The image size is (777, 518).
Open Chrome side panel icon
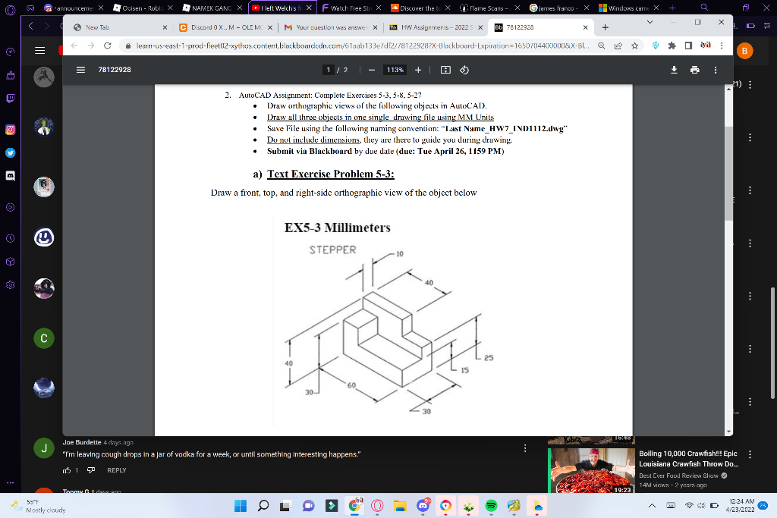pyautogui.click(x=688, y=46)
